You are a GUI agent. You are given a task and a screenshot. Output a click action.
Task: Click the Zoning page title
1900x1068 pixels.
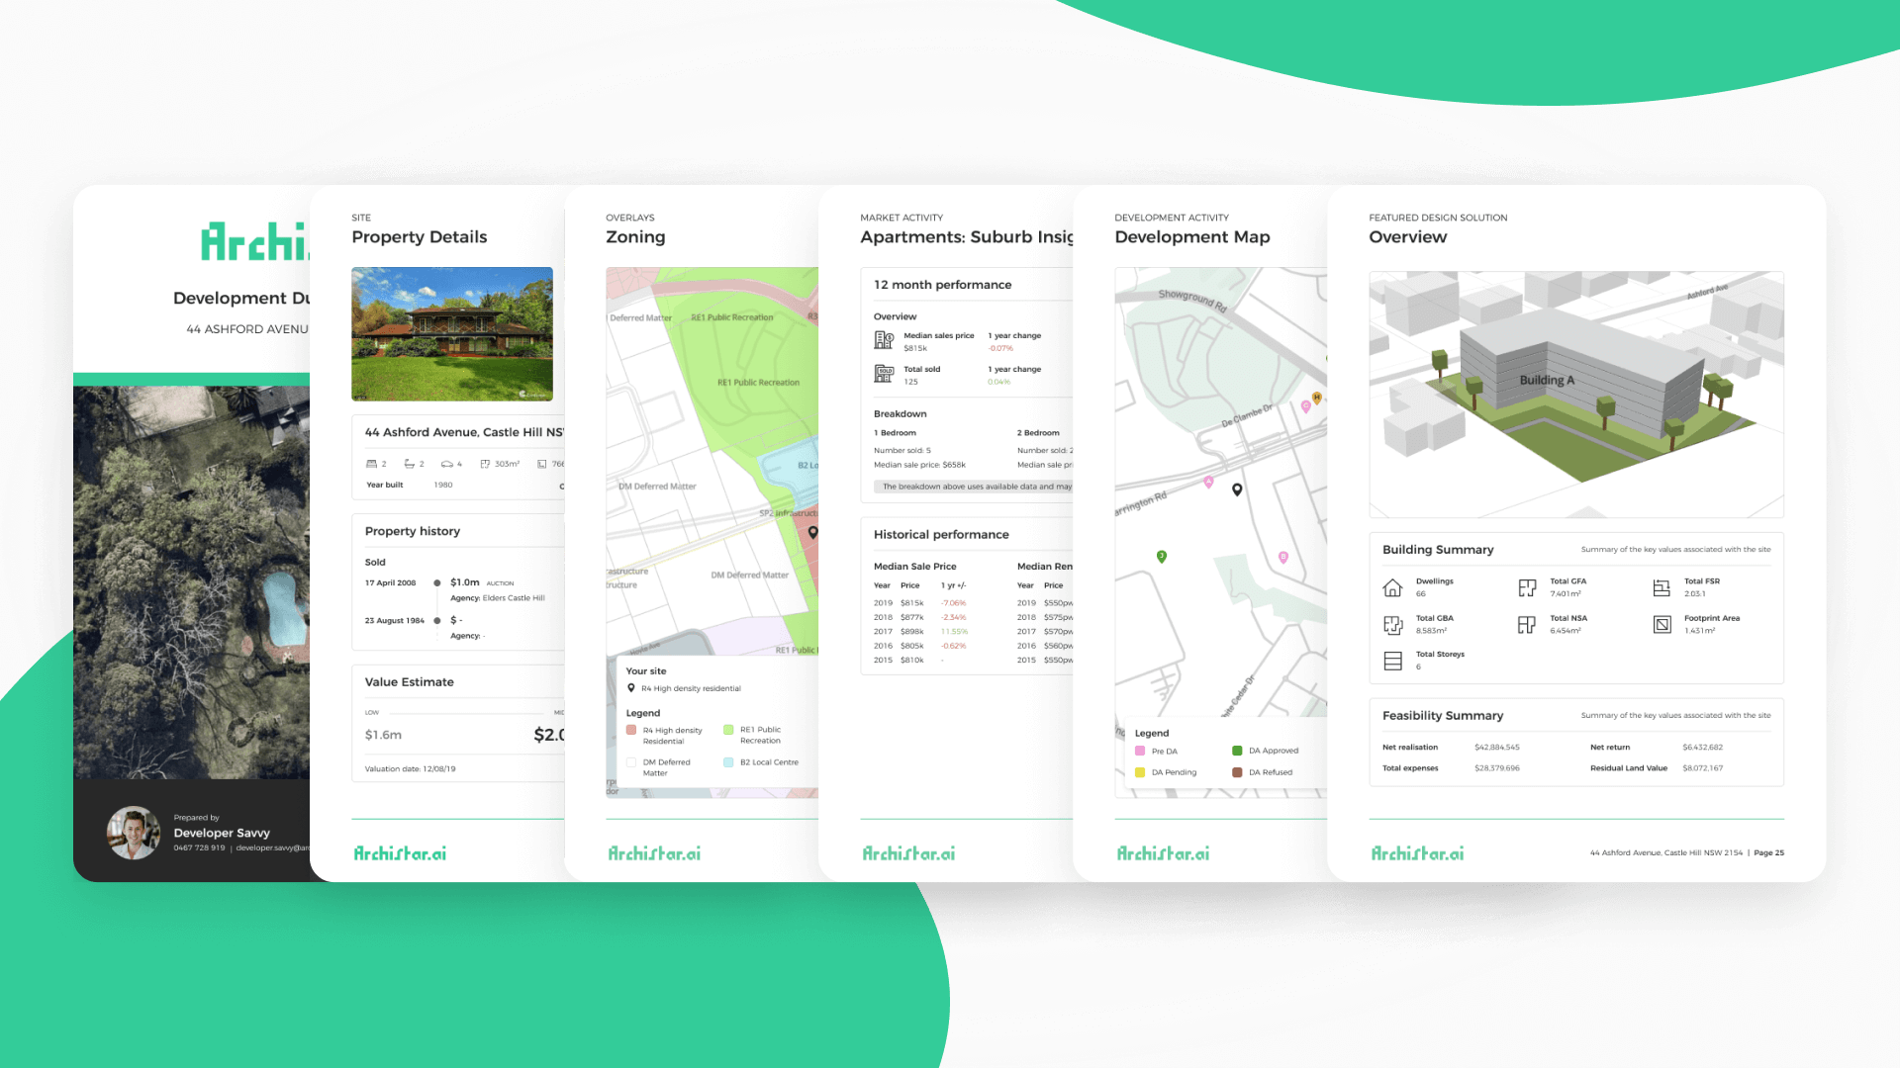click(x=635, y=237)
